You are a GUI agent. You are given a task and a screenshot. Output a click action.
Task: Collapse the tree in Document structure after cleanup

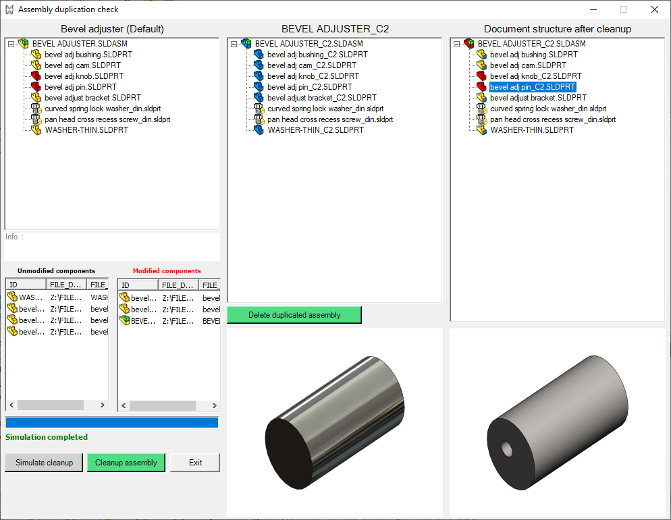coord(456,44)
